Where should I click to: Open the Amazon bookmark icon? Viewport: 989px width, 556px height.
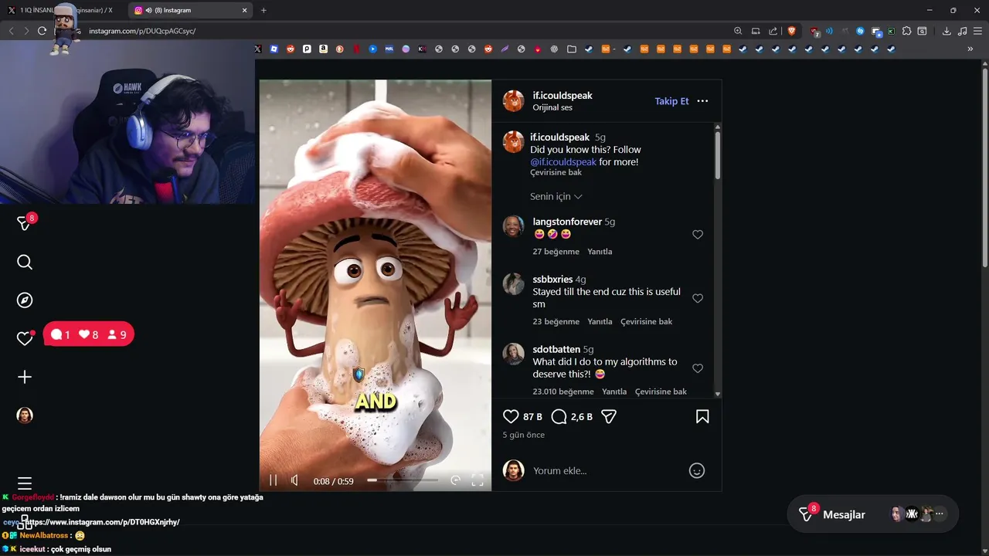323,49
